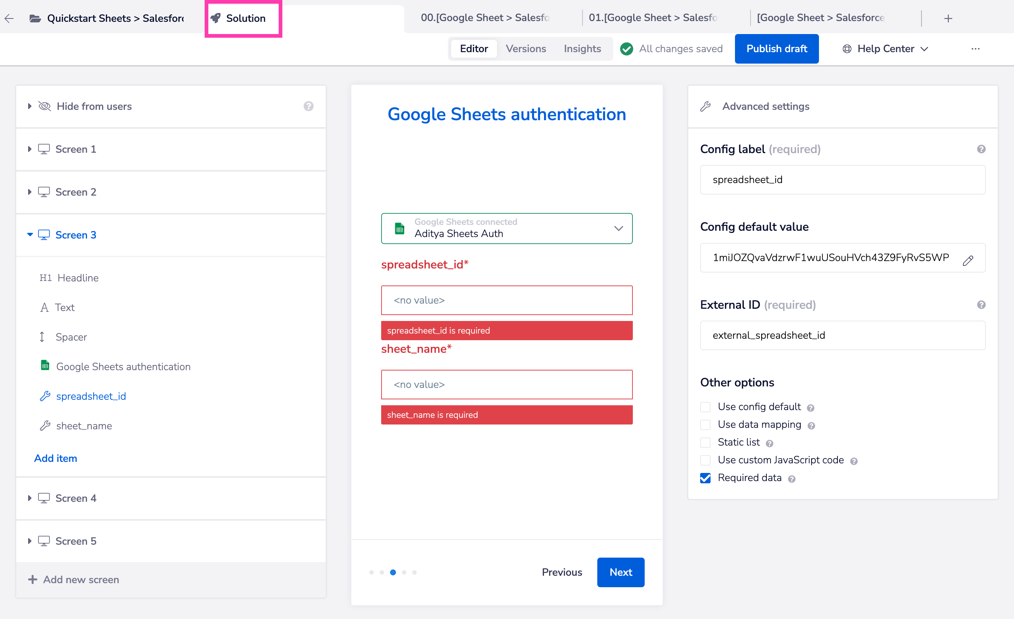Collapse Screen 3 triangle
This screenshot has height=619, width=1014.
pos(30,234)
